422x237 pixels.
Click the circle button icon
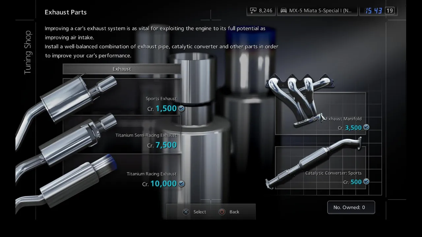(222, 212)
